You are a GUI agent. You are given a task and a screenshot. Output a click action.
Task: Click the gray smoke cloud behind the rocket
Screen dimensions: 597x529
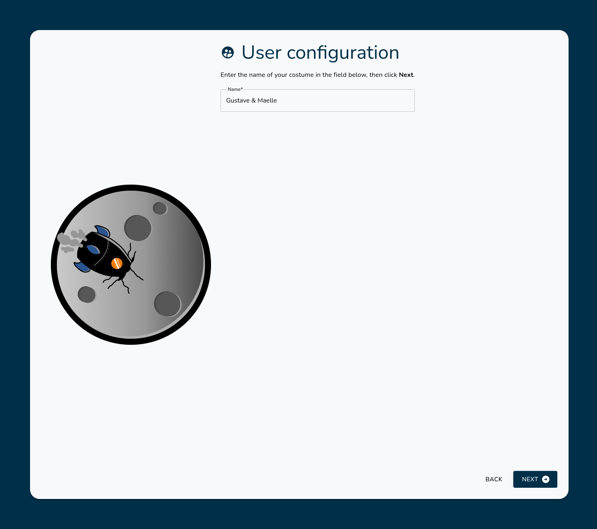click(70, 241)
